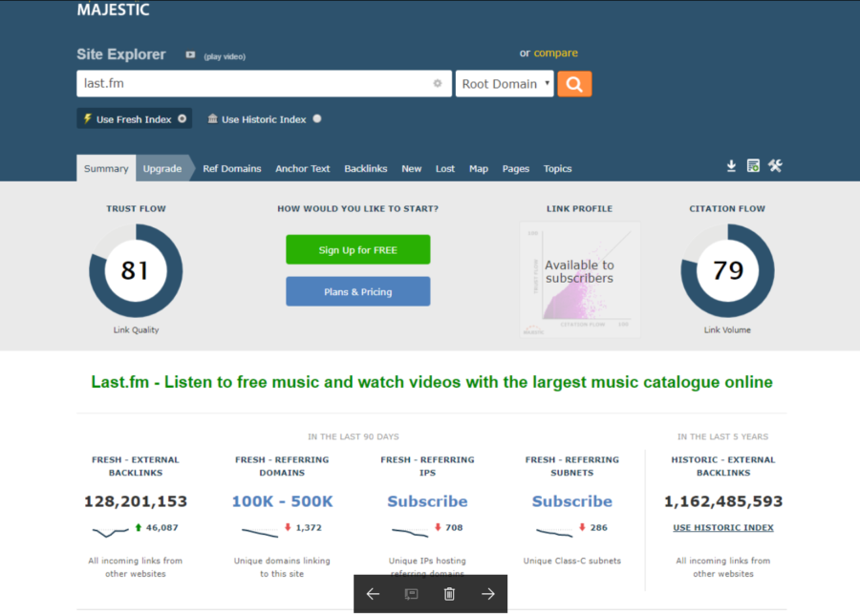The image size is (860, 615).
Task: Open the Upgrade tab
Action: coord(162,168)
